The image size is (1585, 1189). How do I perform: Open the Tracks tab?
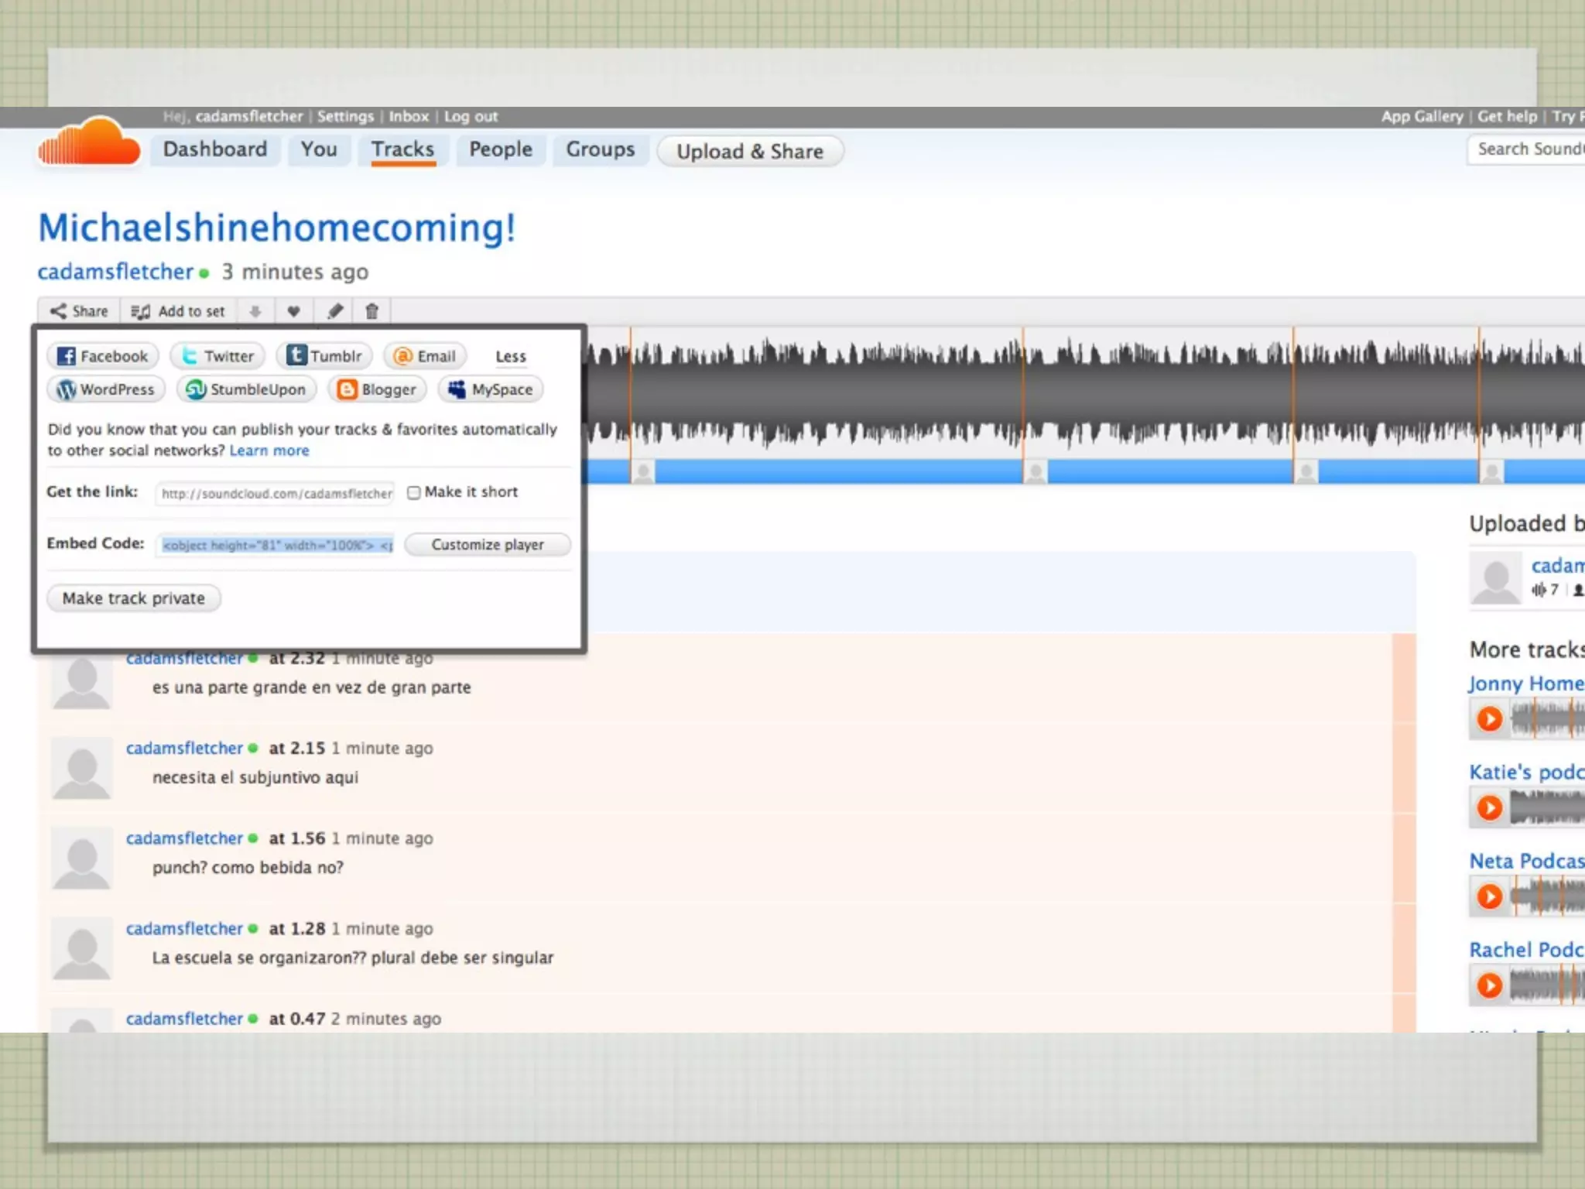(x=402, y=149)
